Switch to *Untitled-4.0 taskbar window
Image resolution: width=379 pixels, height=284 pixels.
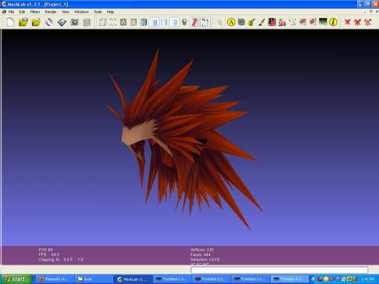tap(290, 279)
